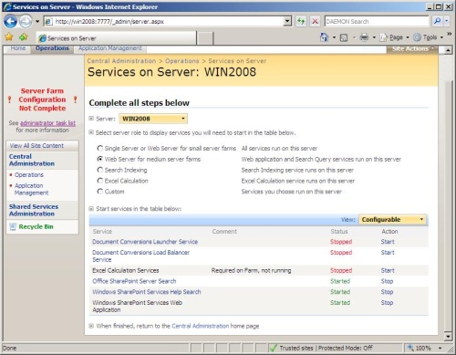Open Shared Services Administration in sidebar
Viewport: 456px width, 355px height.
click(34, 210)
